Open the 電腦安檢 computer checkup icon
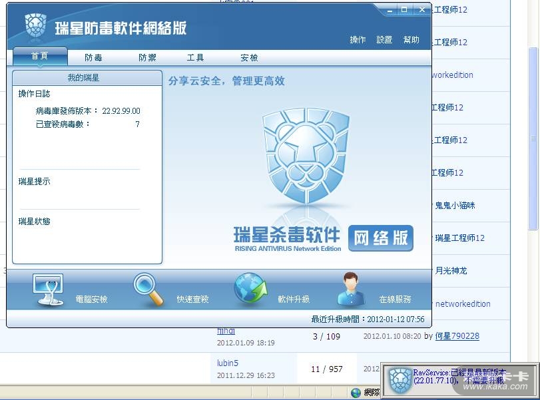The image size is (540, 400). coord(48,289)
